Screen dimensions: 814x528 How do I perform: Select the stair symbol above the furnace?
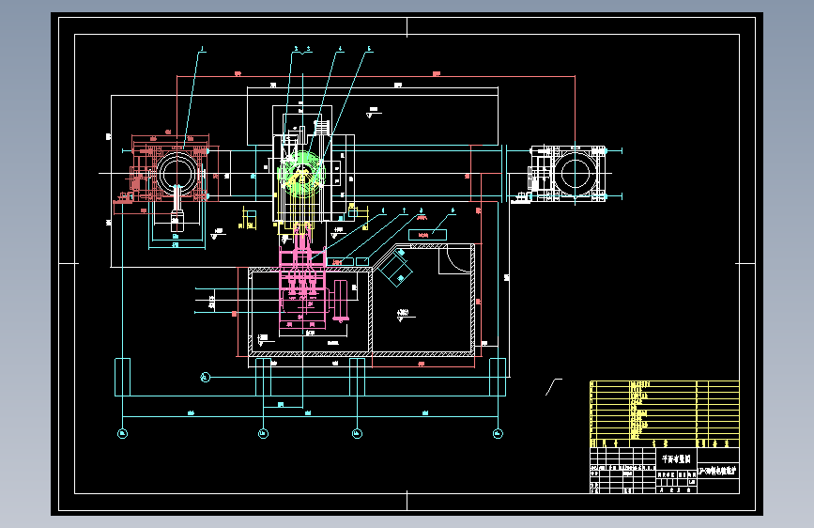coord(322,128)
